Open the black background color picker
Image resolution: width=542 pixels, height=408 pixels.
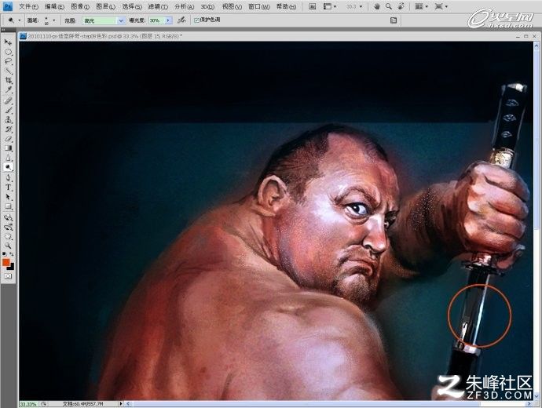click(x=12, y=267)
